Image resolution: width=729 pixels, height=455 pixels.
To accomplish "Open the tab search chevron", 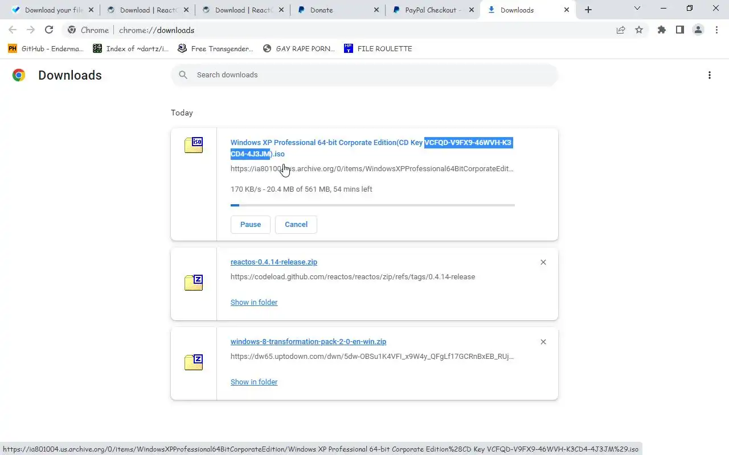I will click(637, 8).
